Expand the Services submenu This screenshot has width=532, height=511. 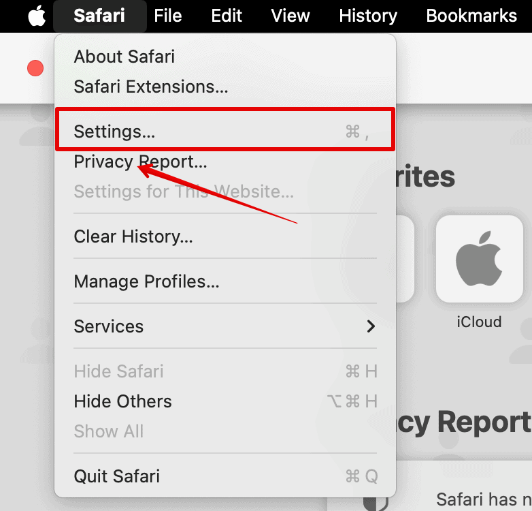pos(225,326)
